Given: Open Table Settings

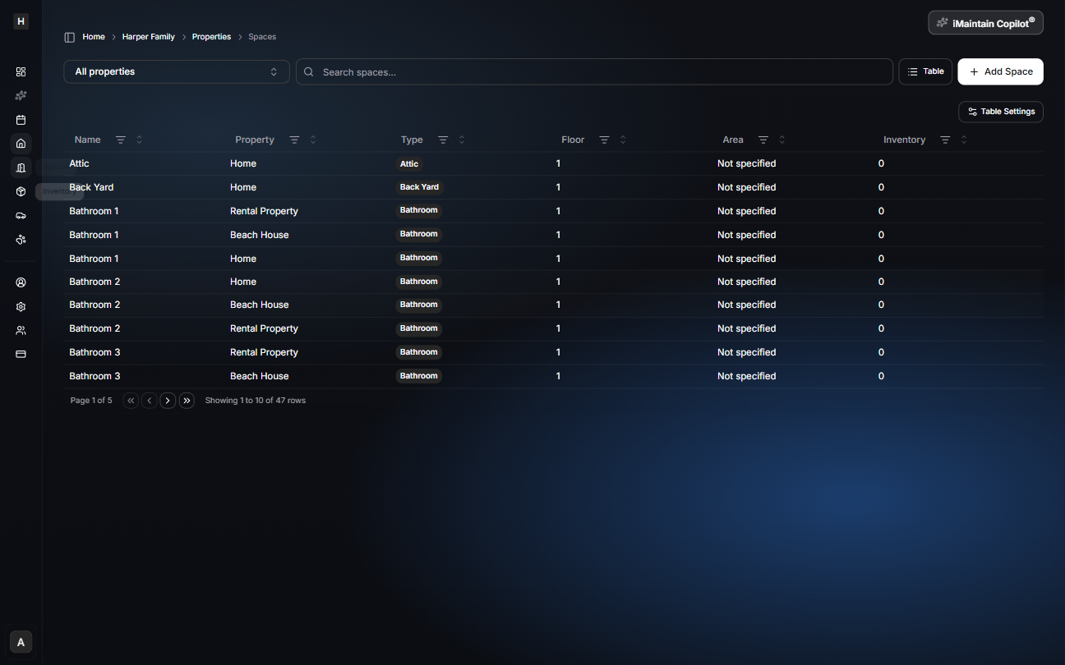Looking at the screenshot, I should [x=1001, y=112].
